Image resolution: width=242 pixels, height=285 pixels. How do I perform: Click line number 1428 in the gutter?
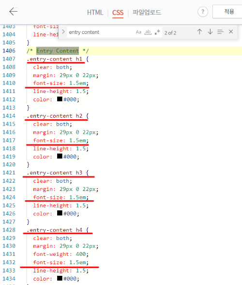coord(9,230)
